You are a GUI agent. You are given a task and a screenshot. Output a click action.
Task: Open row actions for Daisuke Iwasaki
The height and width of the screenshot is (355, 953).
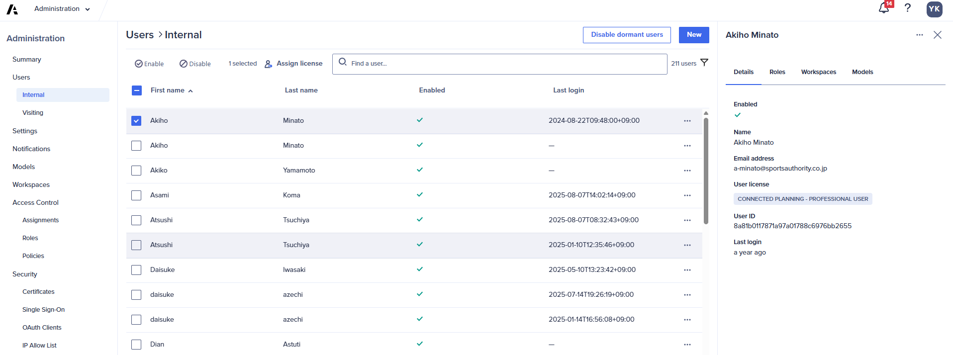[x=687, y=270]
